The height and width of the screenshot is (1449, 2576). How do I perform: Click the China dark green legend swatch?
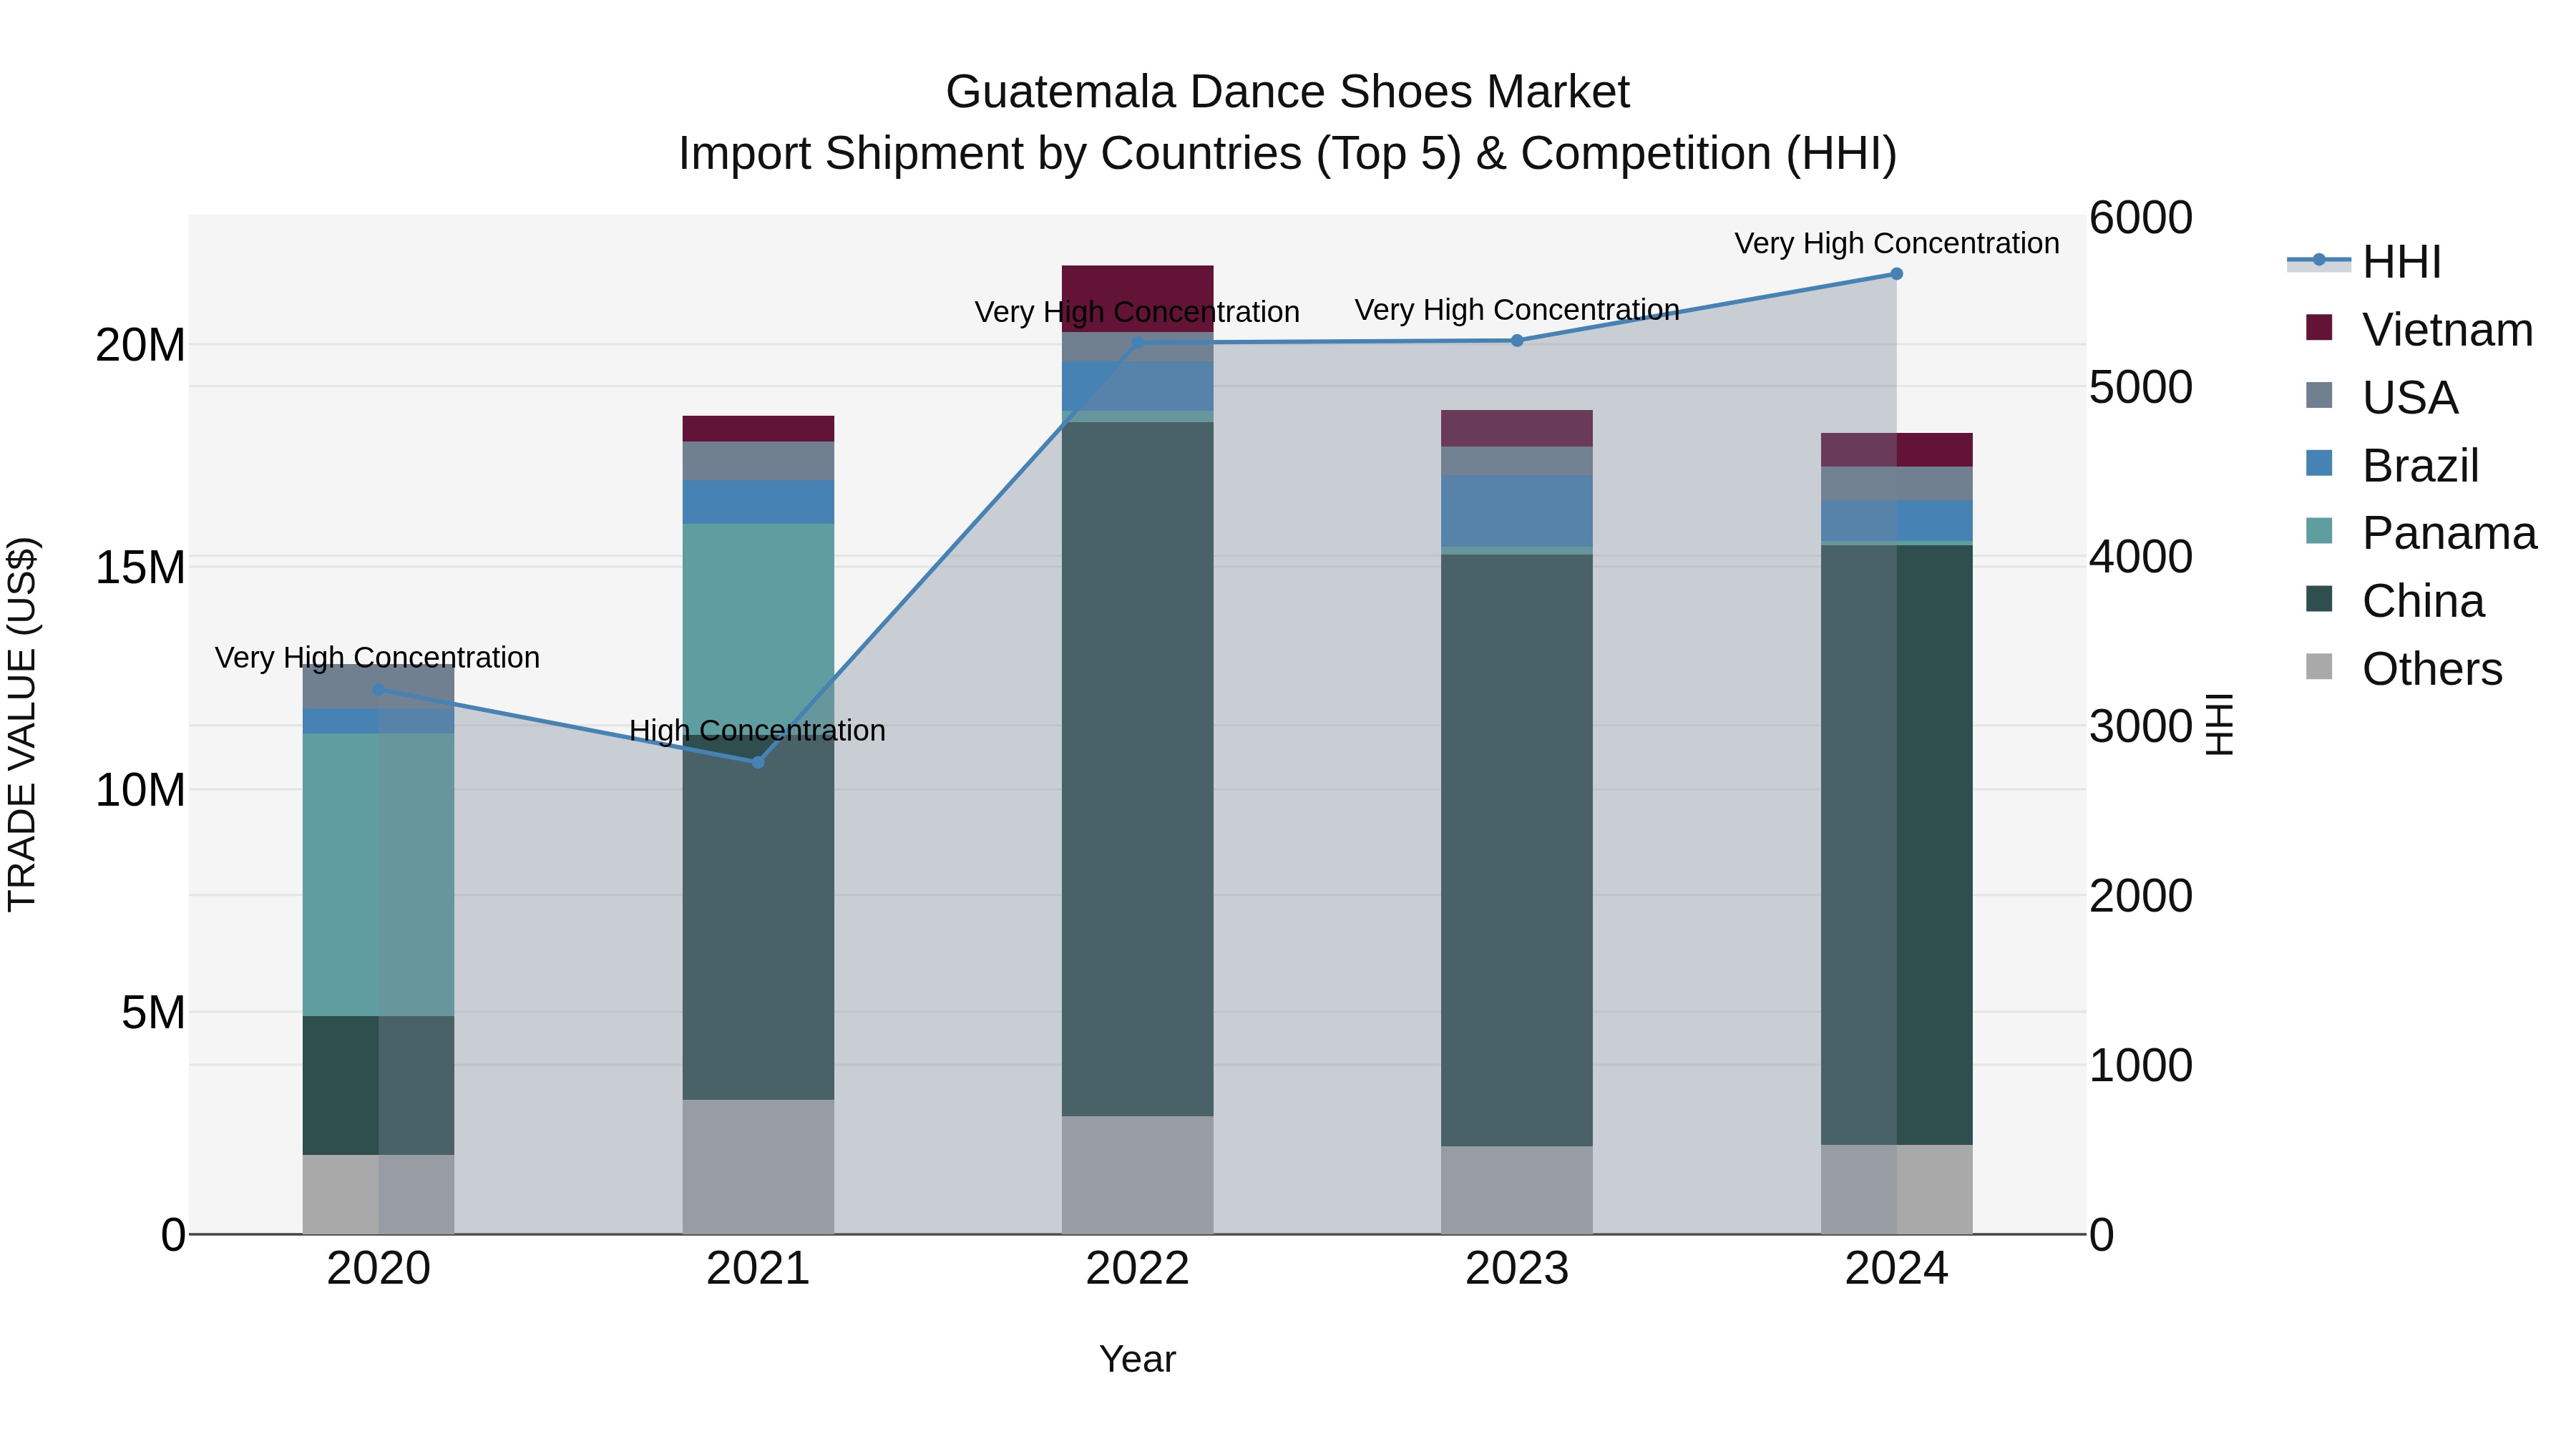pyautogui.click(x=2319, y=599)
